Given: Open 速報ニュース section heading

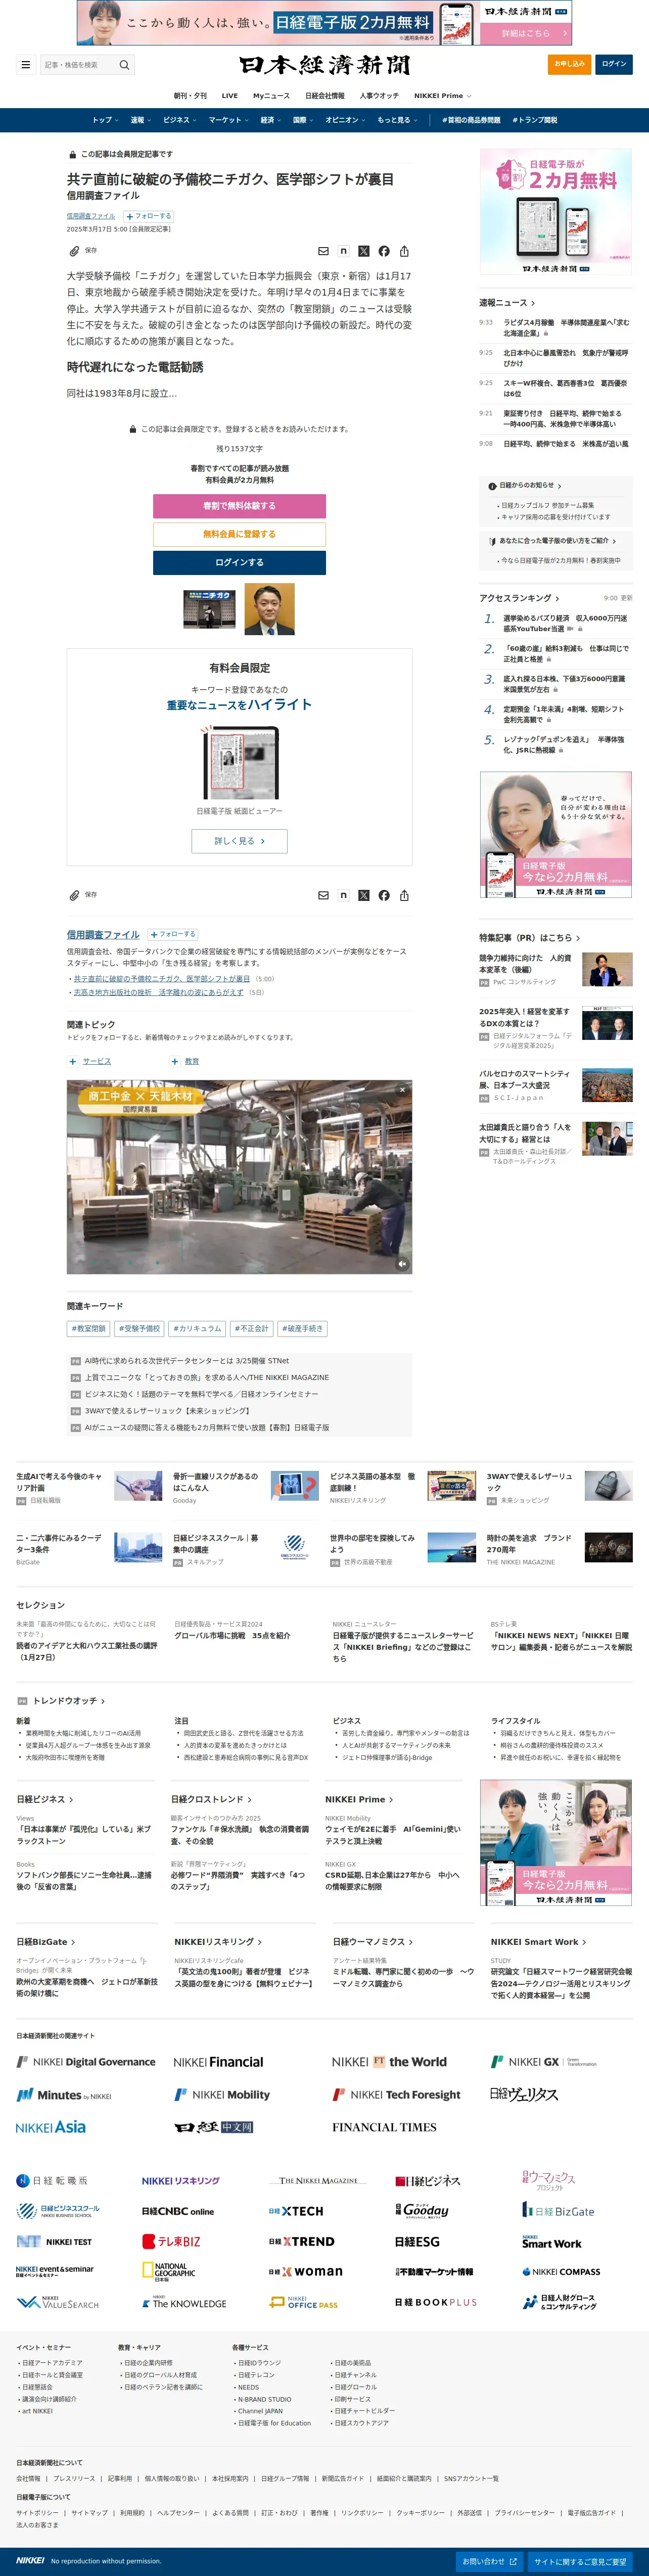Looking at the screenshot, I should coord(507,303).
